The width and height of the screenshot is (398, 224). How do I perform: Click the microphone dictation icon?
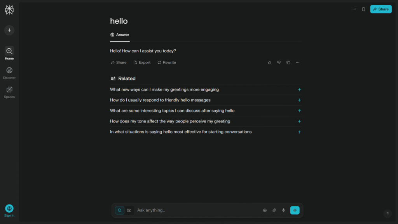283,210
